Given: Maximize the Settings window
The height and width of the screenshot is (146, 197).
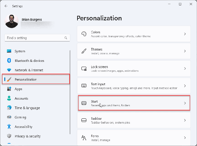Looking at the screenshot, I should (x=180, y=4).
